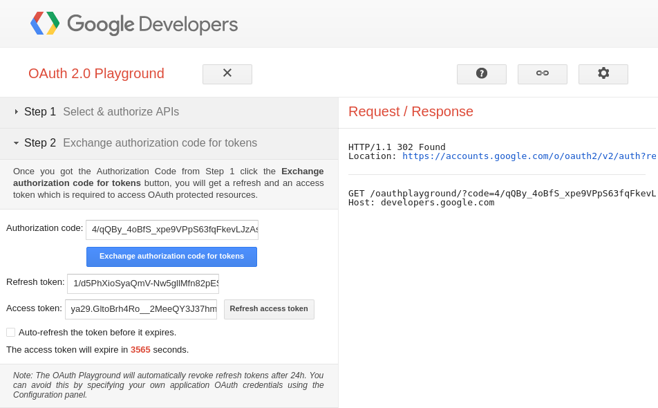The height and width of the screenshot is (408, 658).
Task: Open the accounts.google.com Location link
Action: tap(529, 156)
